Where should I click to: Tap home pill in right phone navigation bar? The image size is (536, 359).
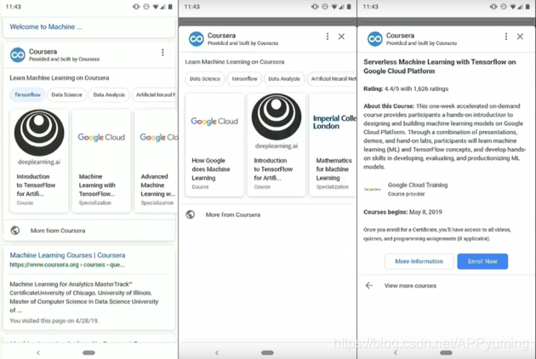click(446, 352)
